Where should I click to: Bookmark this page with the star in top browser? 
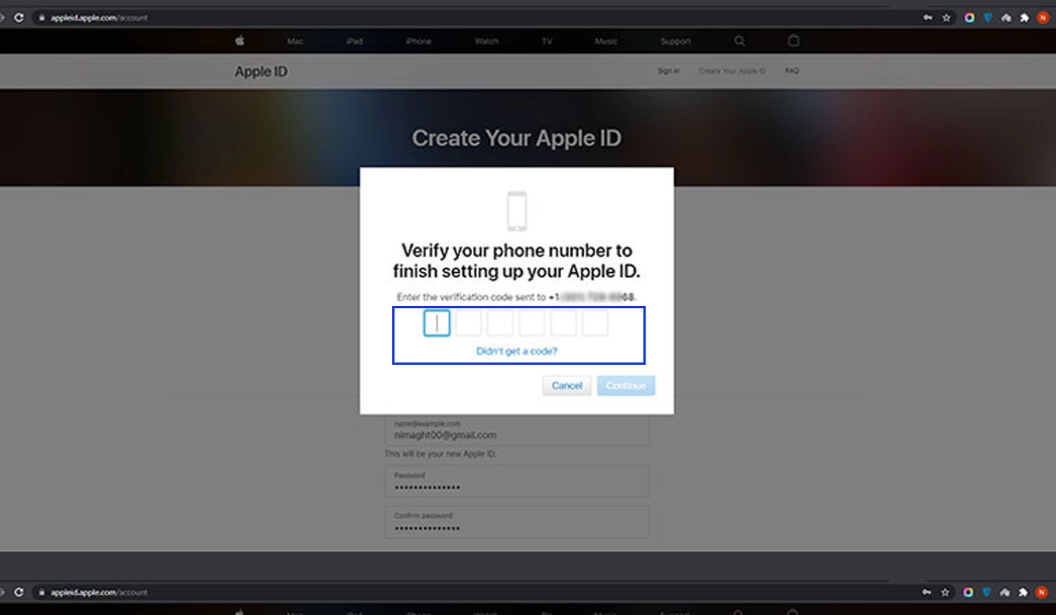click(x=947, y=18)
